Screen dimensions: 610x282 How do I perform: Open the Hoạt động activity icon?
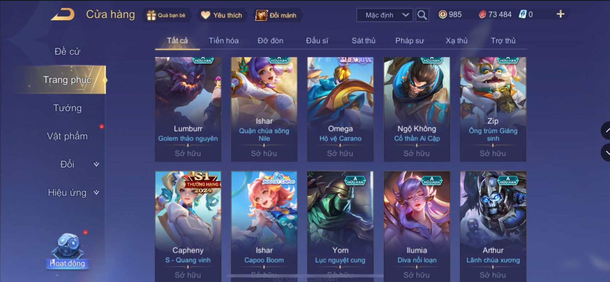pos(68,250)
